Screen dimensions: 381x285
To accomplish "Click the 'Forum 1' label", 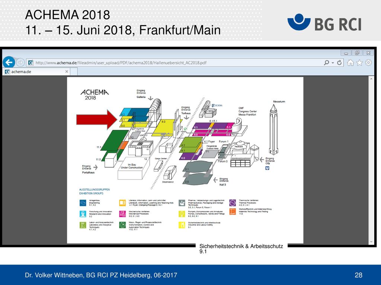I will 224,141.
